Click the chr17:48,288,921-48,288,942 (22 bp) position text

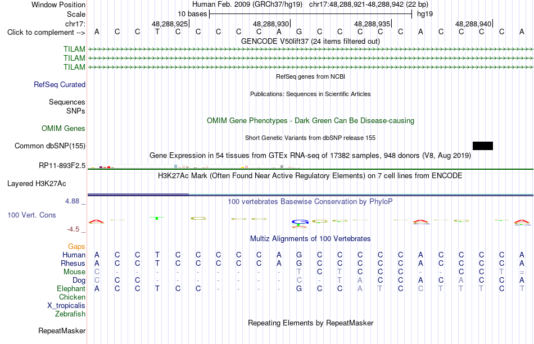[369, 4]
